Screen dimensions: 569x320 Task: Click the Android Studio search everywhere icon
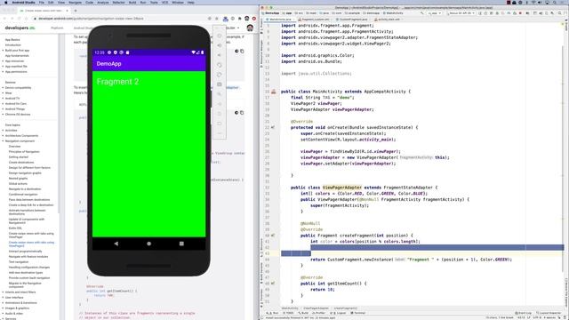(x=560, y=13)
